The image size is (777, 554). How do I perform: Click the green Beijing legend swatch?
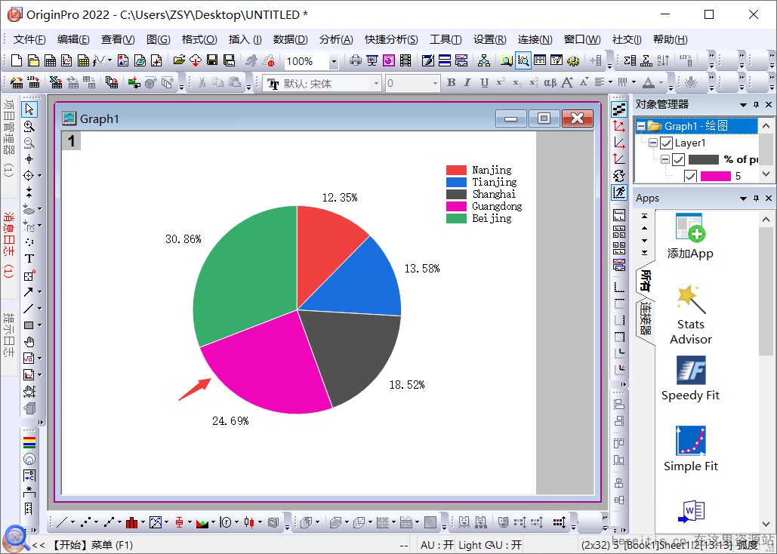pos(456,218)
